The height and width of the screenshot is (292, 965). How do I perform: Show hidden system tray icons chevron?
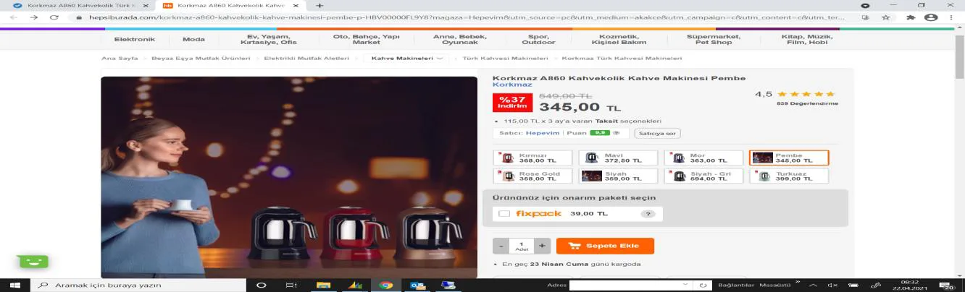click(813, 285)
